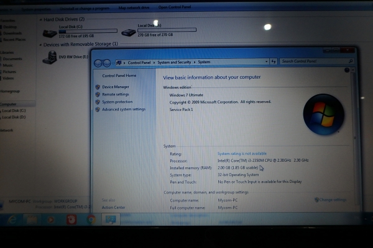
Task: Select Videos library in the Explorer sidebar
Action: point(8,78)
